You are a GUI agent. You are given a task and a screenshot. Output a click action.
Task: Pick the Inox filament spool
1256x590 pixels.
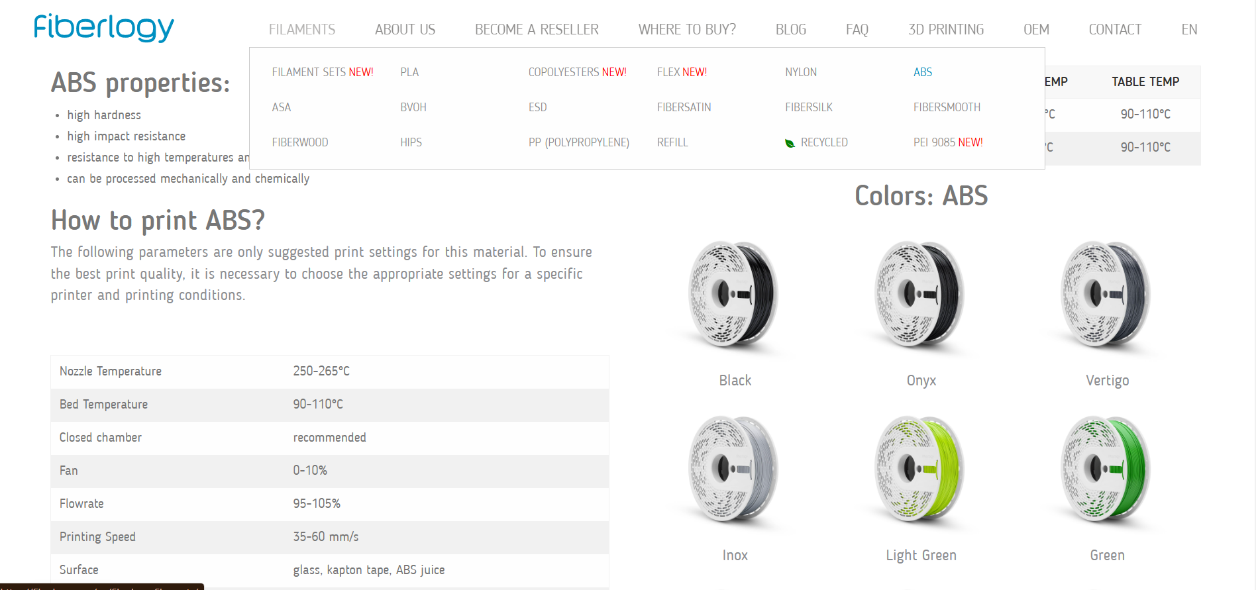coord(735,469)
